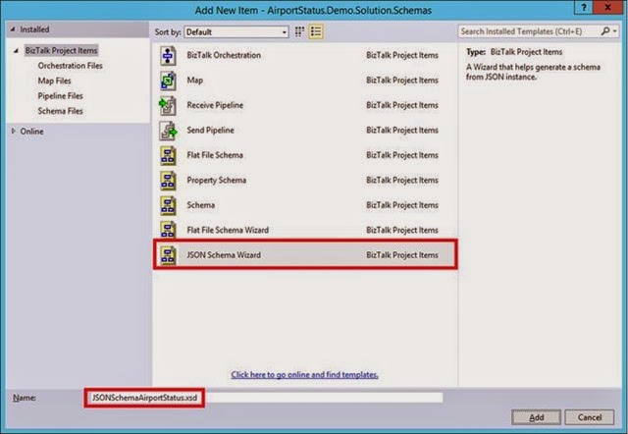Select Schema Files category
The height and width of the screenshot is (434, 628).
click(x=61, y=111)
